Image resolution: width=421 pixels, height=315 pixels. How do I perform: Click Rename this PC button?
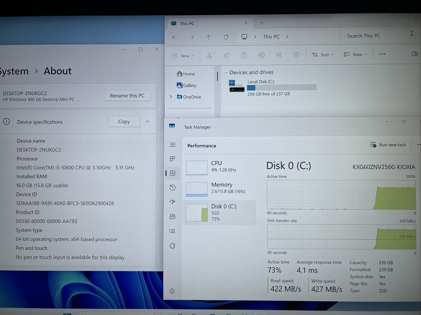[x=127, y=96]
